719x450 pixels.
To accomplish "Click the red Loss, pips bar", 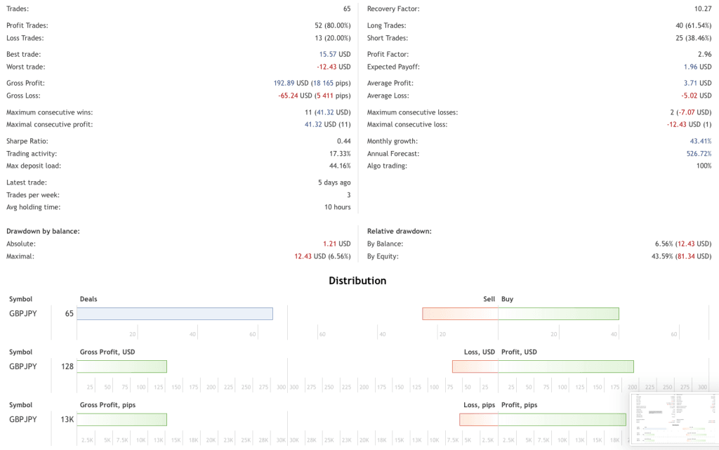I will [479, 419].
